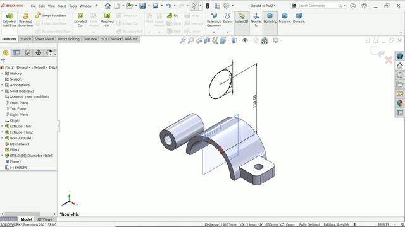Select the Extruded Boss/Base tool

click(x=9, y=20)
